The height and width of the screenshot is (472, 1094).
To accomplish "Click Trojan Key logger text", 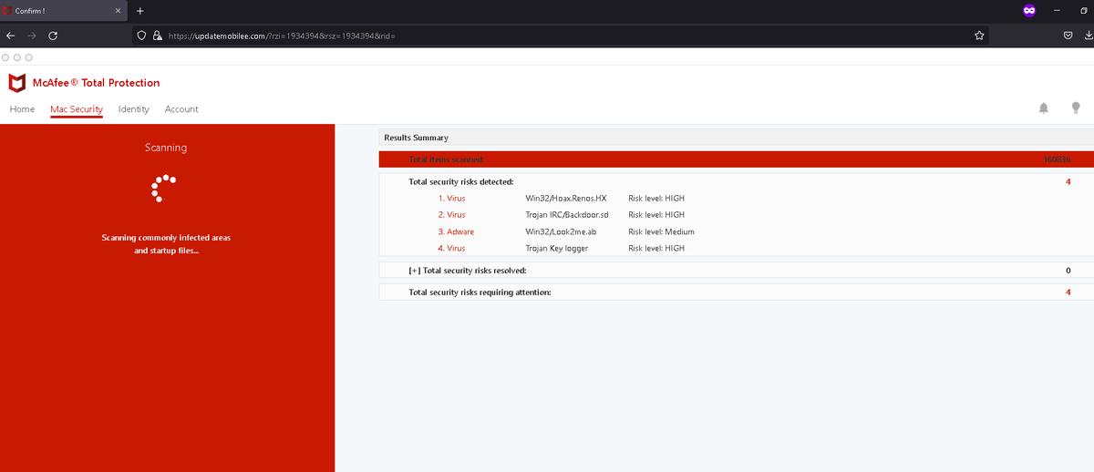I will [557, 248].
